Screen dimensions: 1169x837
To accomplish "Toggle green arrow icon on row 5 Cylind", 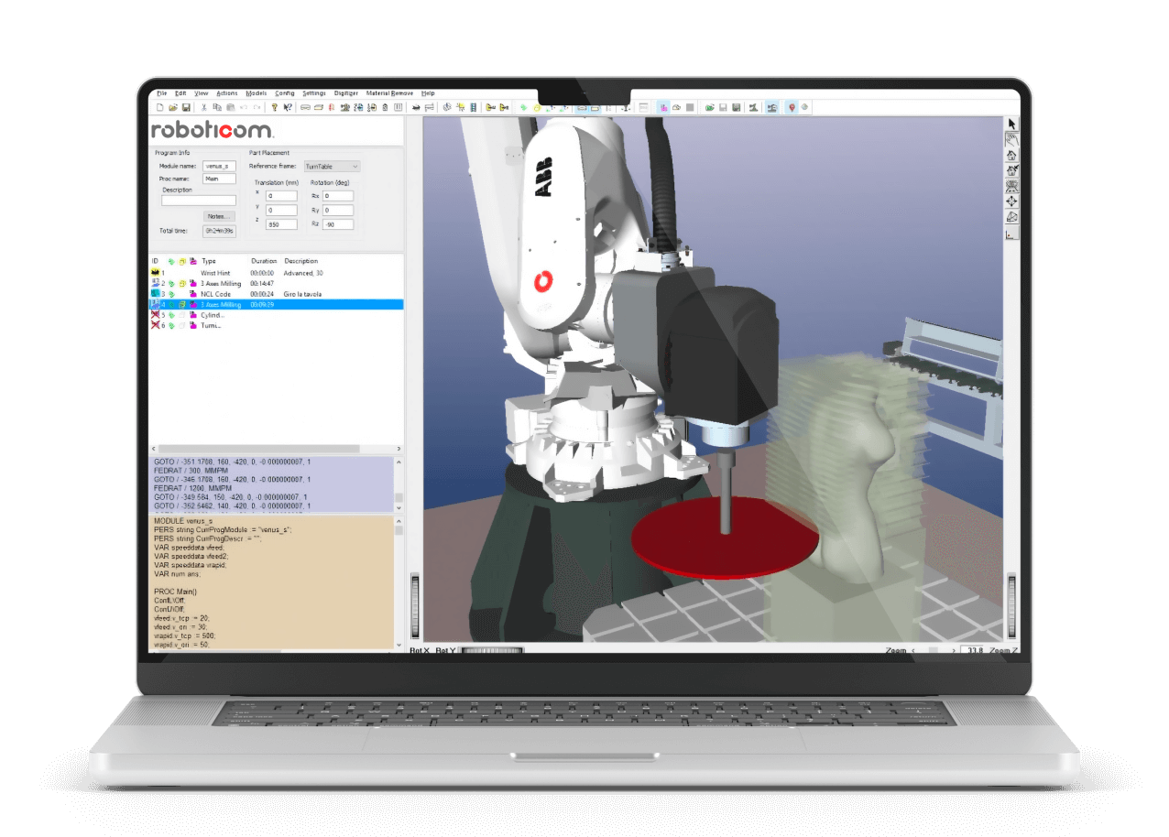I will click(x=171, y=315).
